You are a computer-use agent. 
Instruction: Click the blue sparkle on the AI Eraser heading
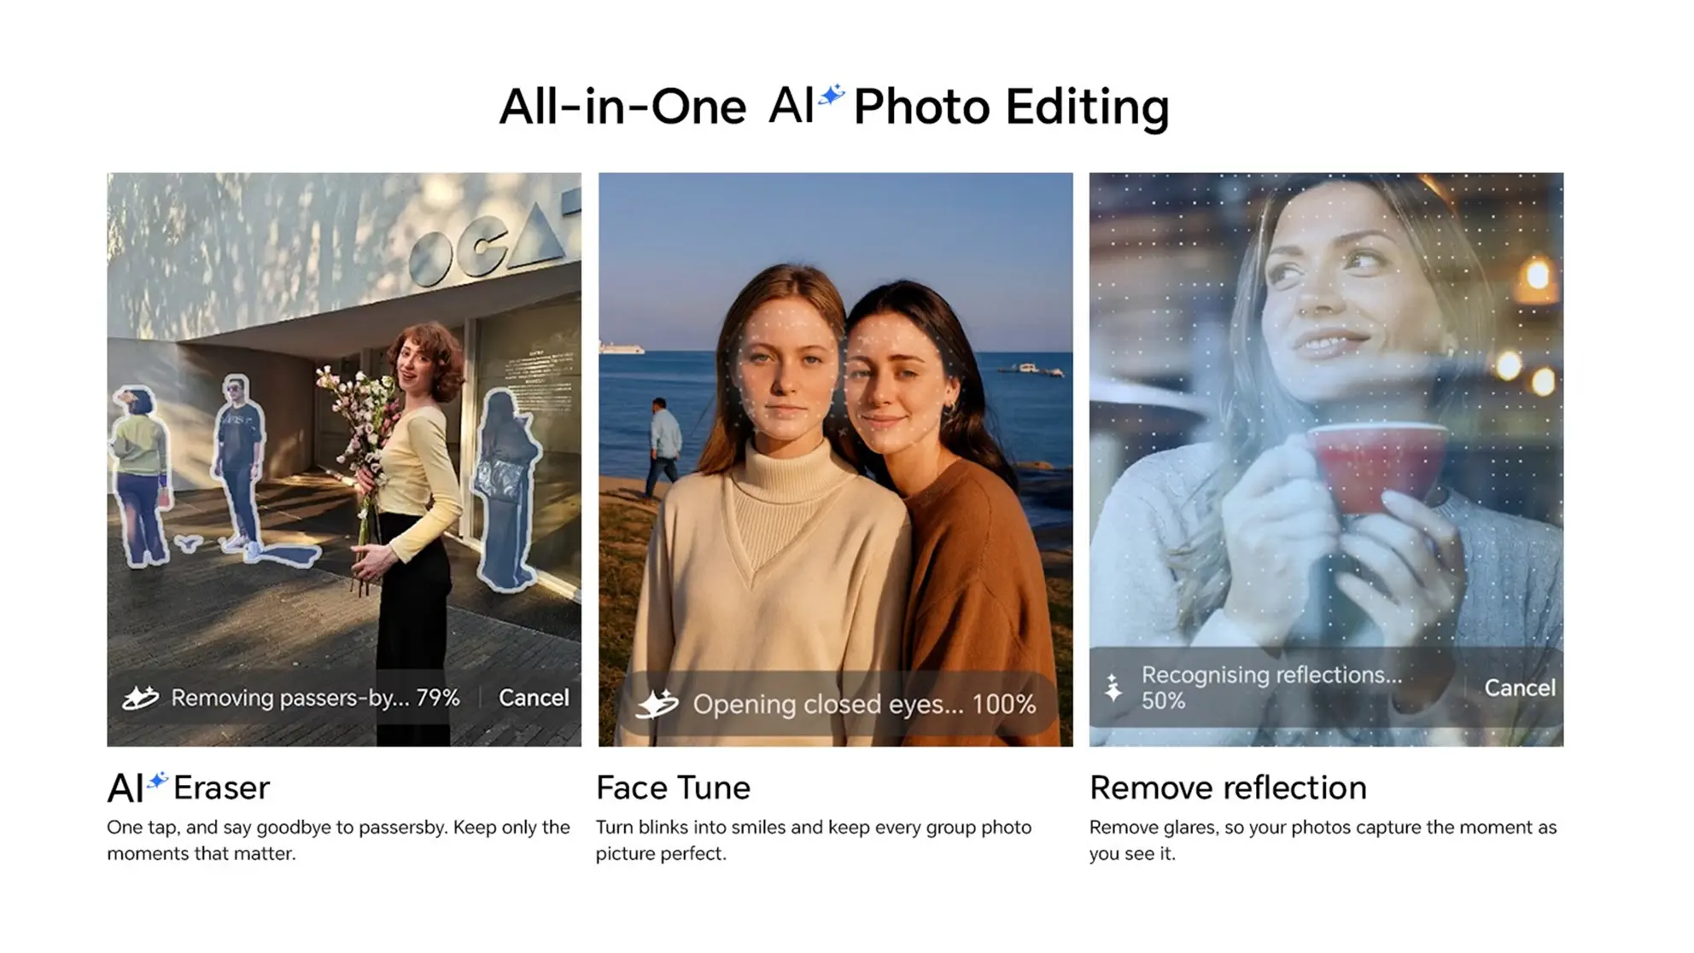click(x=157, y=780)
